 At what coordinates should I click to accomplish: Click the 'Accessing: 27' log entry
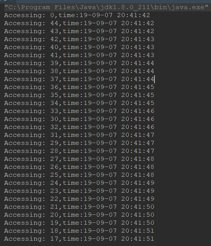tap(79, 159)
